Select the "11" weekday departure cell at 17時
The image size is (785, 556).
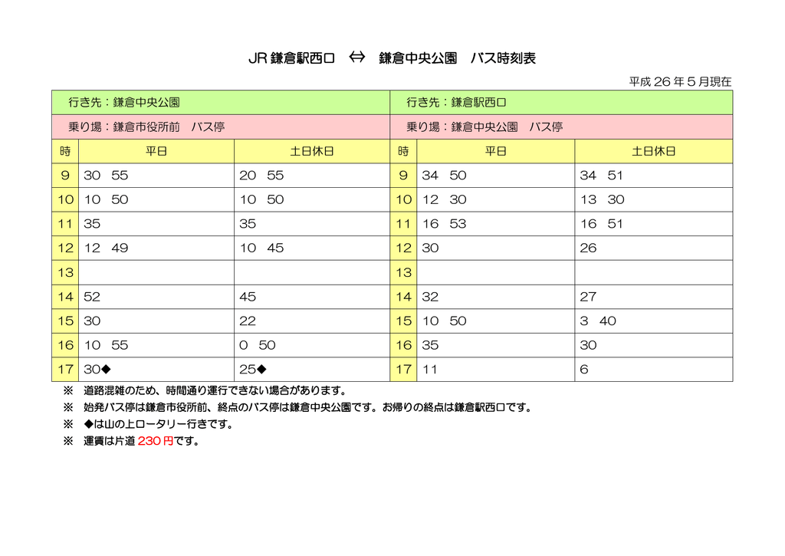click(x=496, y=369)
